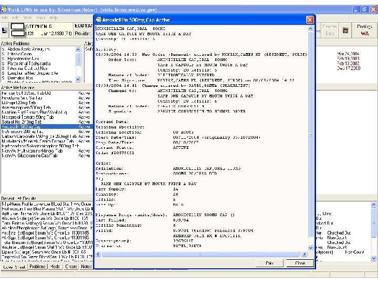Switch to the Meds tab

55,267
